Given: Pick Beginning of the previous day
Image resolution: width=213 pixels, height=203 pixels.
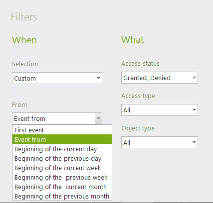Looking at the screenshot, I should click(62, 158).
